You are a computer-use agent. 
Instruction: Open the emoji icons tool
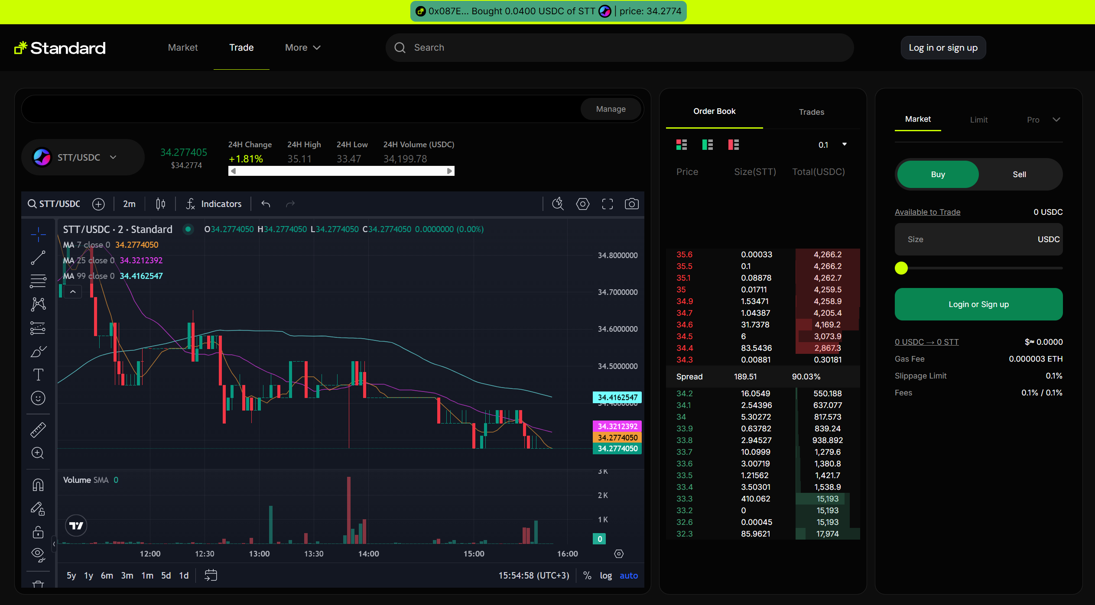pyautogui.click(x=38, y=398)
